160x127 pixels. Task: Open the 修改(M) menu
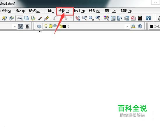95,11
